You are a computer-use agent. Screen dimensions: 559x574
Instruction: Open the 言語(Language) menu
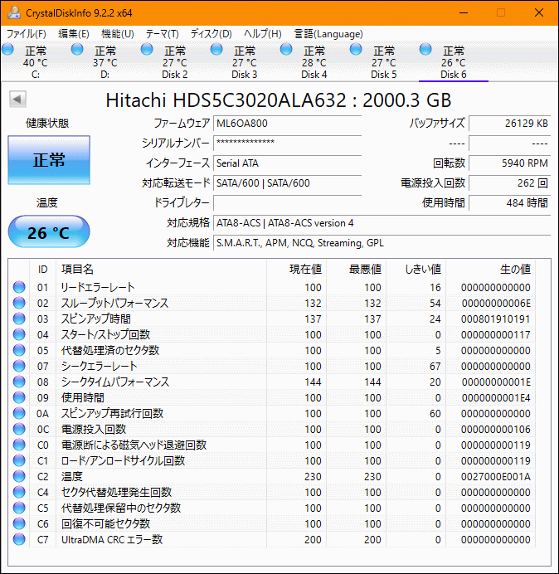(328, 34)
